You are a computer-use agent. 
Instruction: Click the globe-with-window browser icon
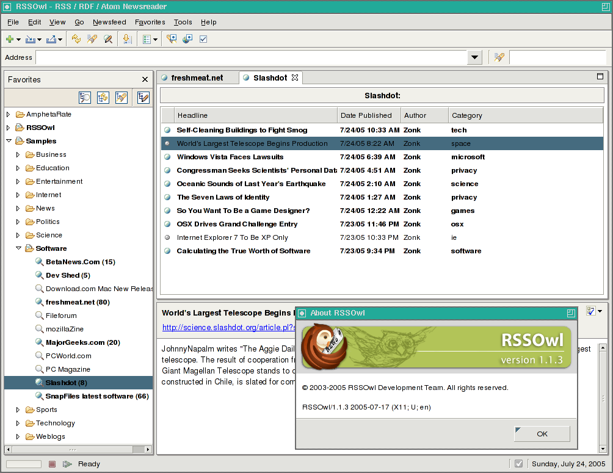click(187, 38)
